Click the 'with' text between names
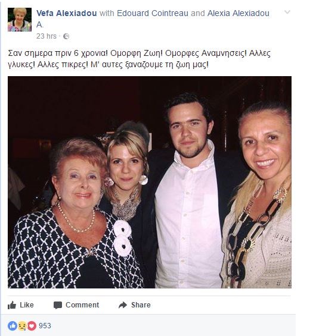The height and width of the screenshot is (336, 313). (107, 13)
